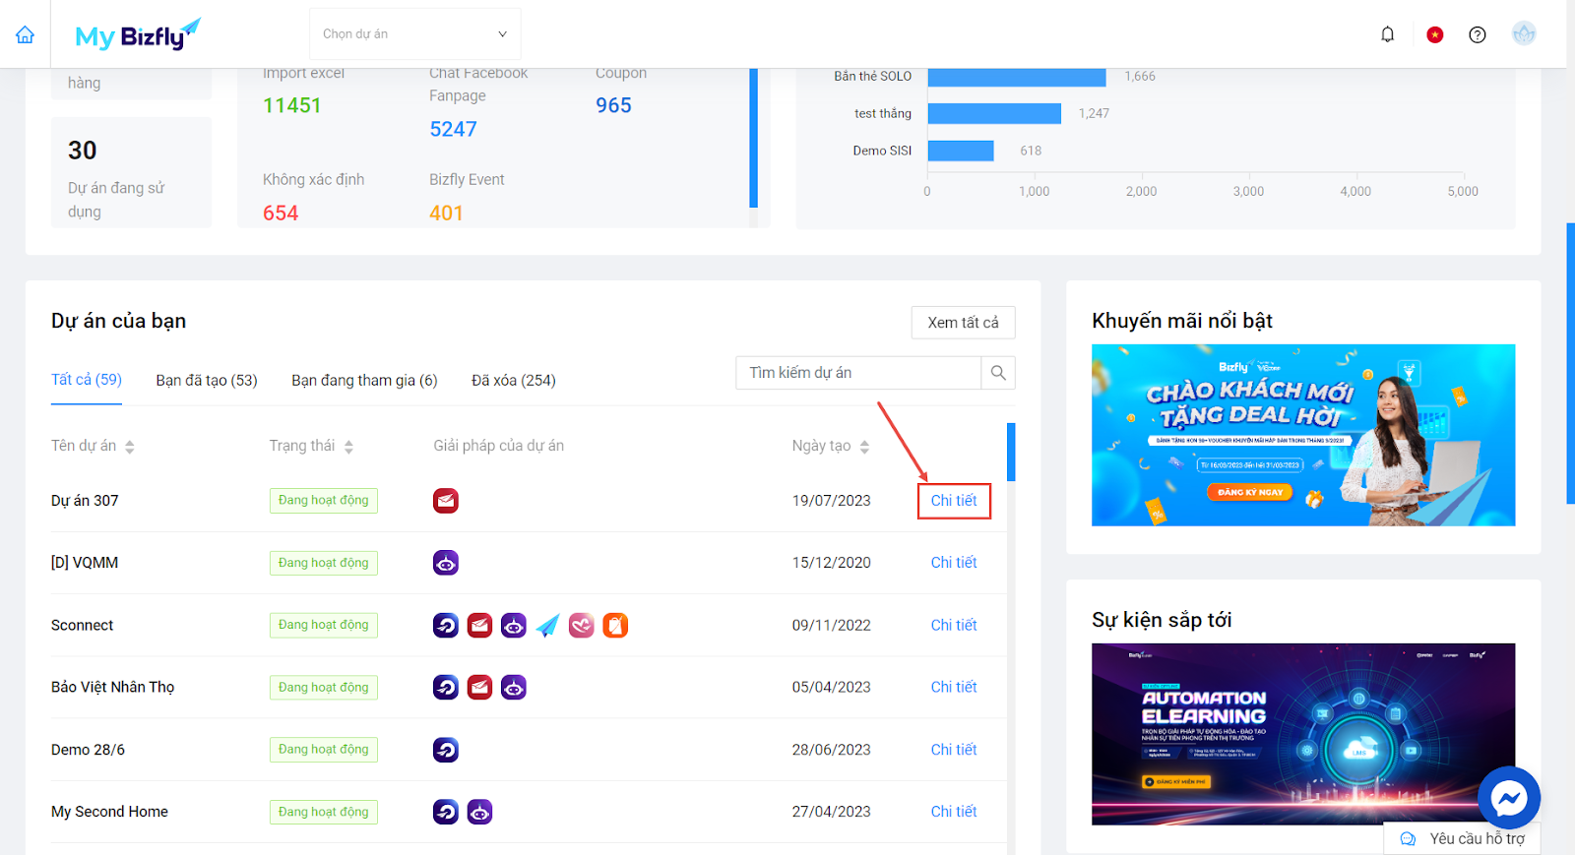Image resolution: width=1575 pixels, height=855 pixels.
Task: Click the project name Bảo Việt Nhân Thọ
Action: (x=112, y=687)
